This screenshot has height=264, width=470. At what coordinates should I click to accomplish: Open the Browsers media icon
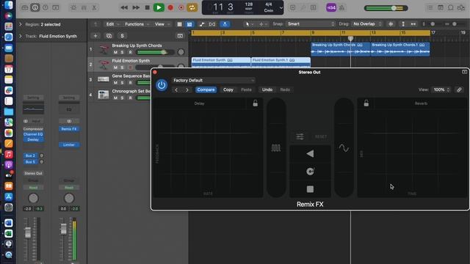point(461,7)
